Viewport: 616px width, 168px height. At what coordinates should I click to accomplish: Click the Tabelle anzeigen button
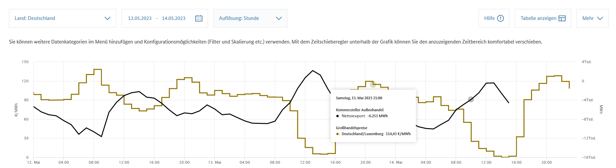(x=543, y=18)
